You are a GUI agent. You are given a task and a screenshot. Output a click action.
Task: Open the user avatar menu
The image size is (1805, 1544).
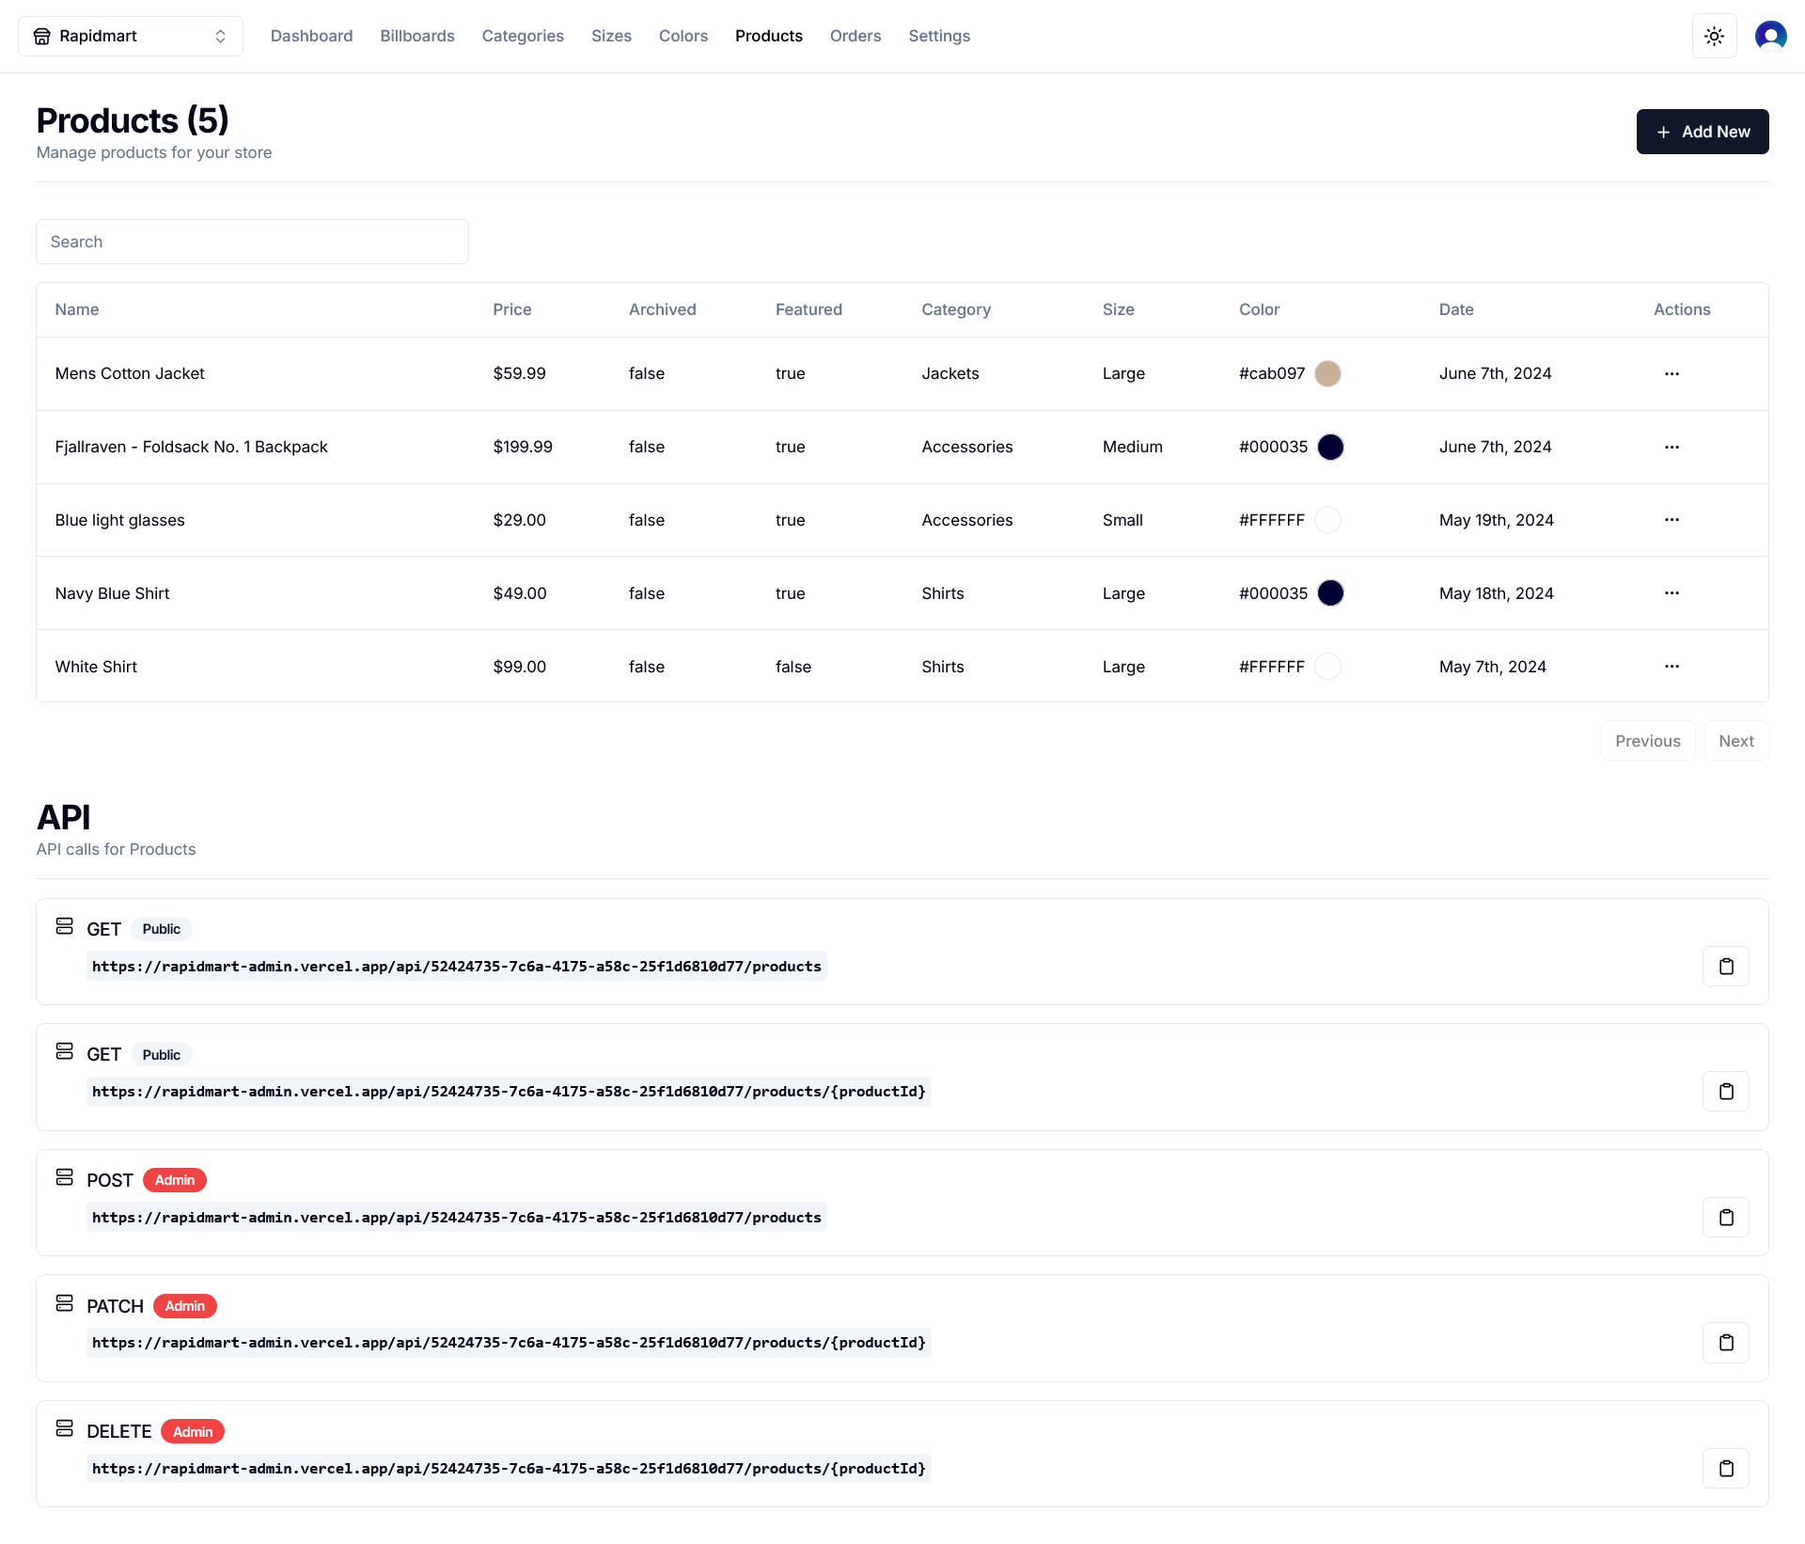point(1771,35)
